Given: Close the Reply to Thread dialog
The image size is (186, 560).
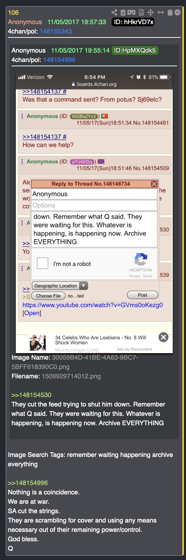Looking at the screenshot, I should pyautogui.click(x=154, y=184).
